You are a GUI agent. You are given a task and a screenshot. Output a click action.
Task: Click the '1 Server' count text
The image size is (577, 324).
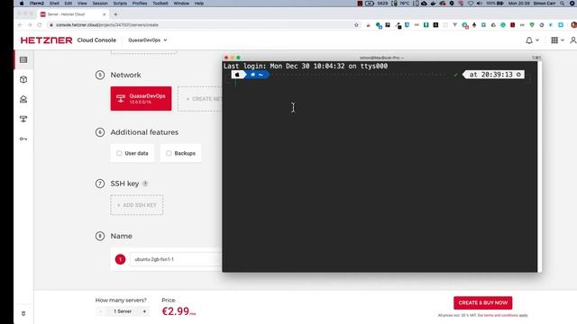coord(123,311)
